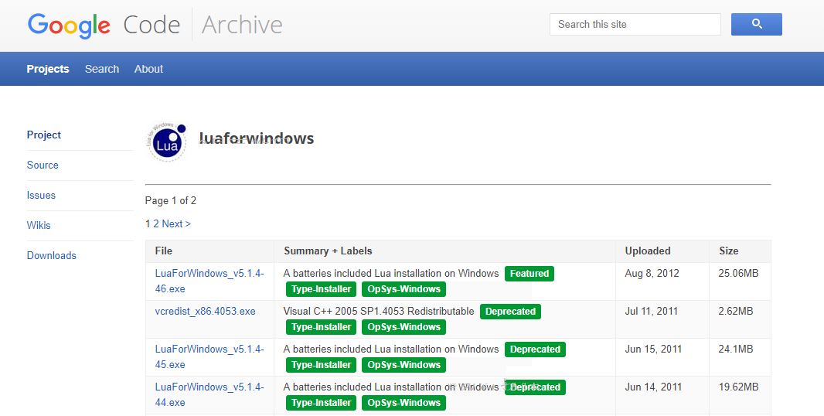Focus the Search this site field
This screenshot has width=824, height=416.
pos(635,24)
